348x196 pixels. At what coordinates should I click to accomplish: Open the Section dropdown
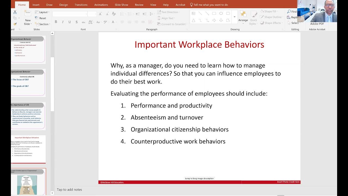43,24
